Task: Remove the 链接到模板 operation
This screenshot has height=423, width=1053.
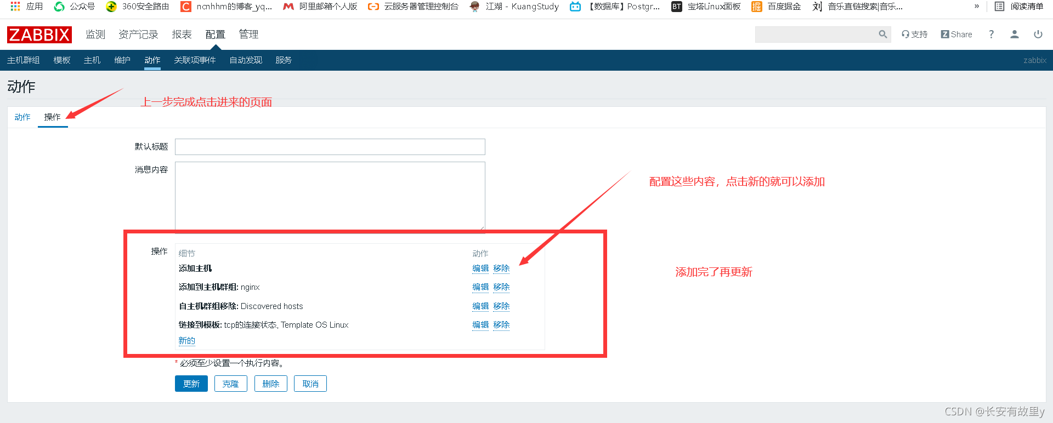Action: pyautogui.click(x=501, y=325)
